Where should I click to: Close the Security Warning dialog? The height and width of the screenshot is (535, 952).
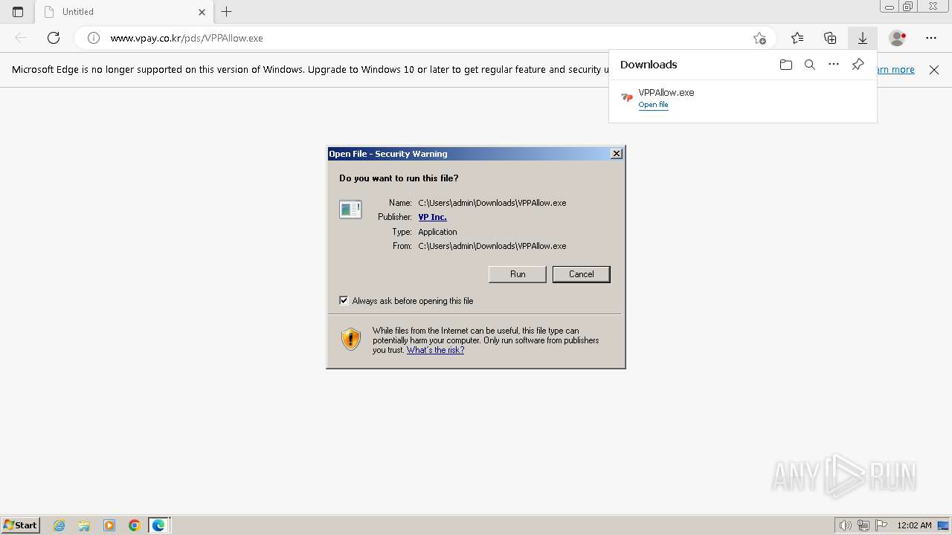click(x=617, y=153)
